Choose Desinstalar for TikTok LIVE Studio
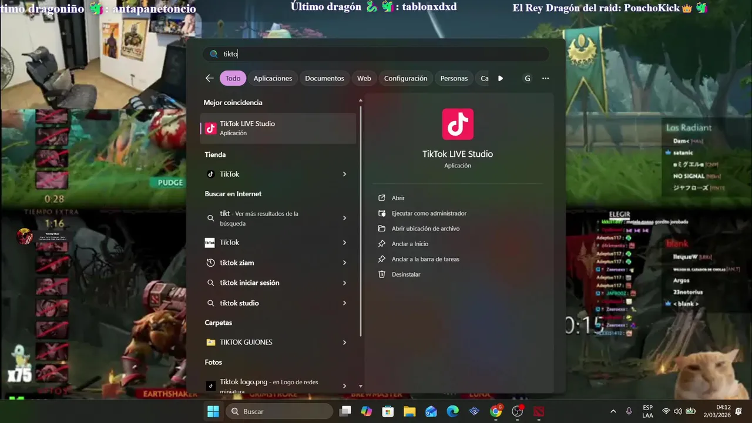The width and height of the screenshot is (752, 423). click(406, 274)
